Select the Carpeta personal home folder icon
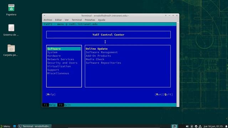228x128 pixels. (x=11, y=48)
